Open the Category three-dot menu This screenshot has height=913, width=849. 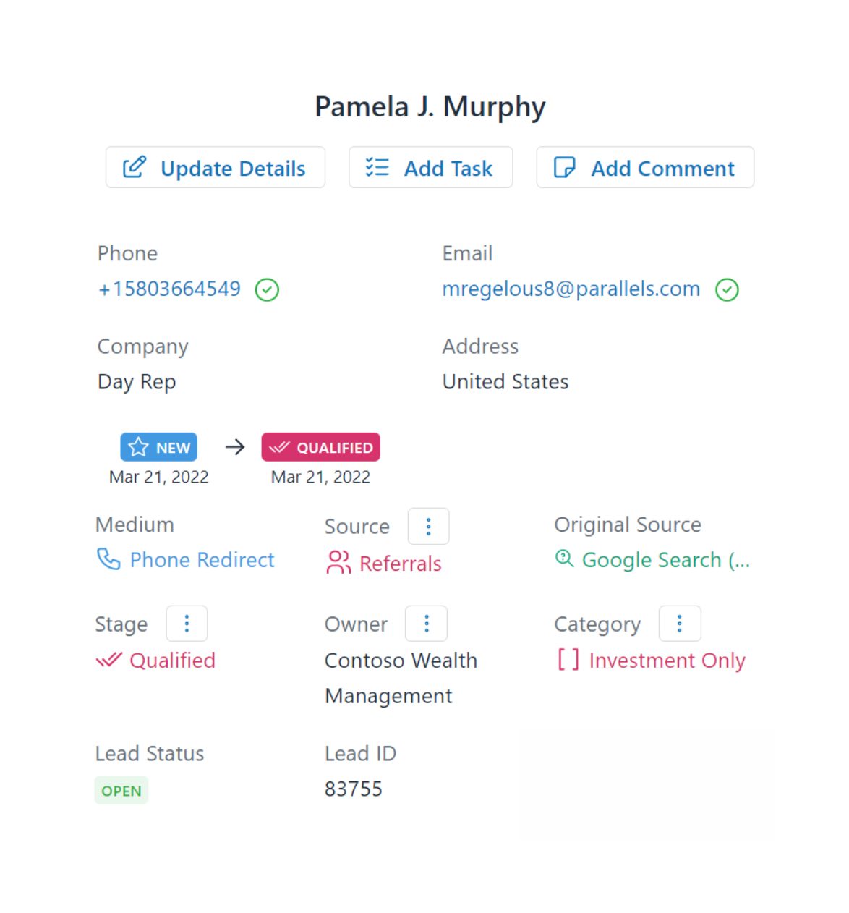(x=680, y=624)
